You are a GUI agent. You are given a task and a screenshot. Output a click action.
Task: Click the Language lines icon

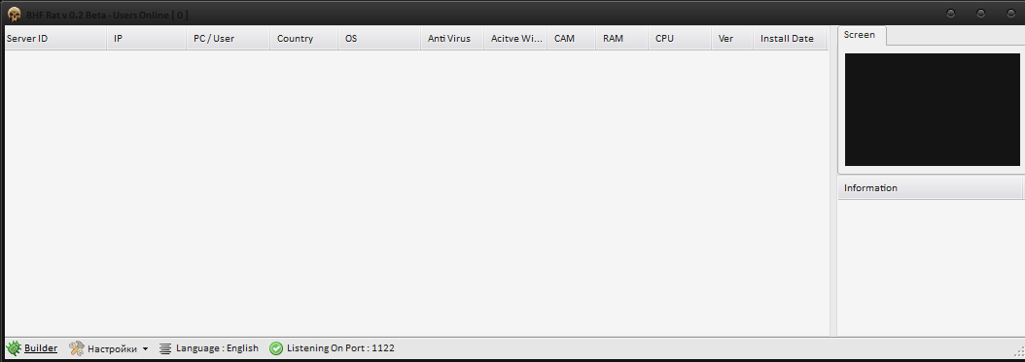pyautogui.click(x=165, y=349)
